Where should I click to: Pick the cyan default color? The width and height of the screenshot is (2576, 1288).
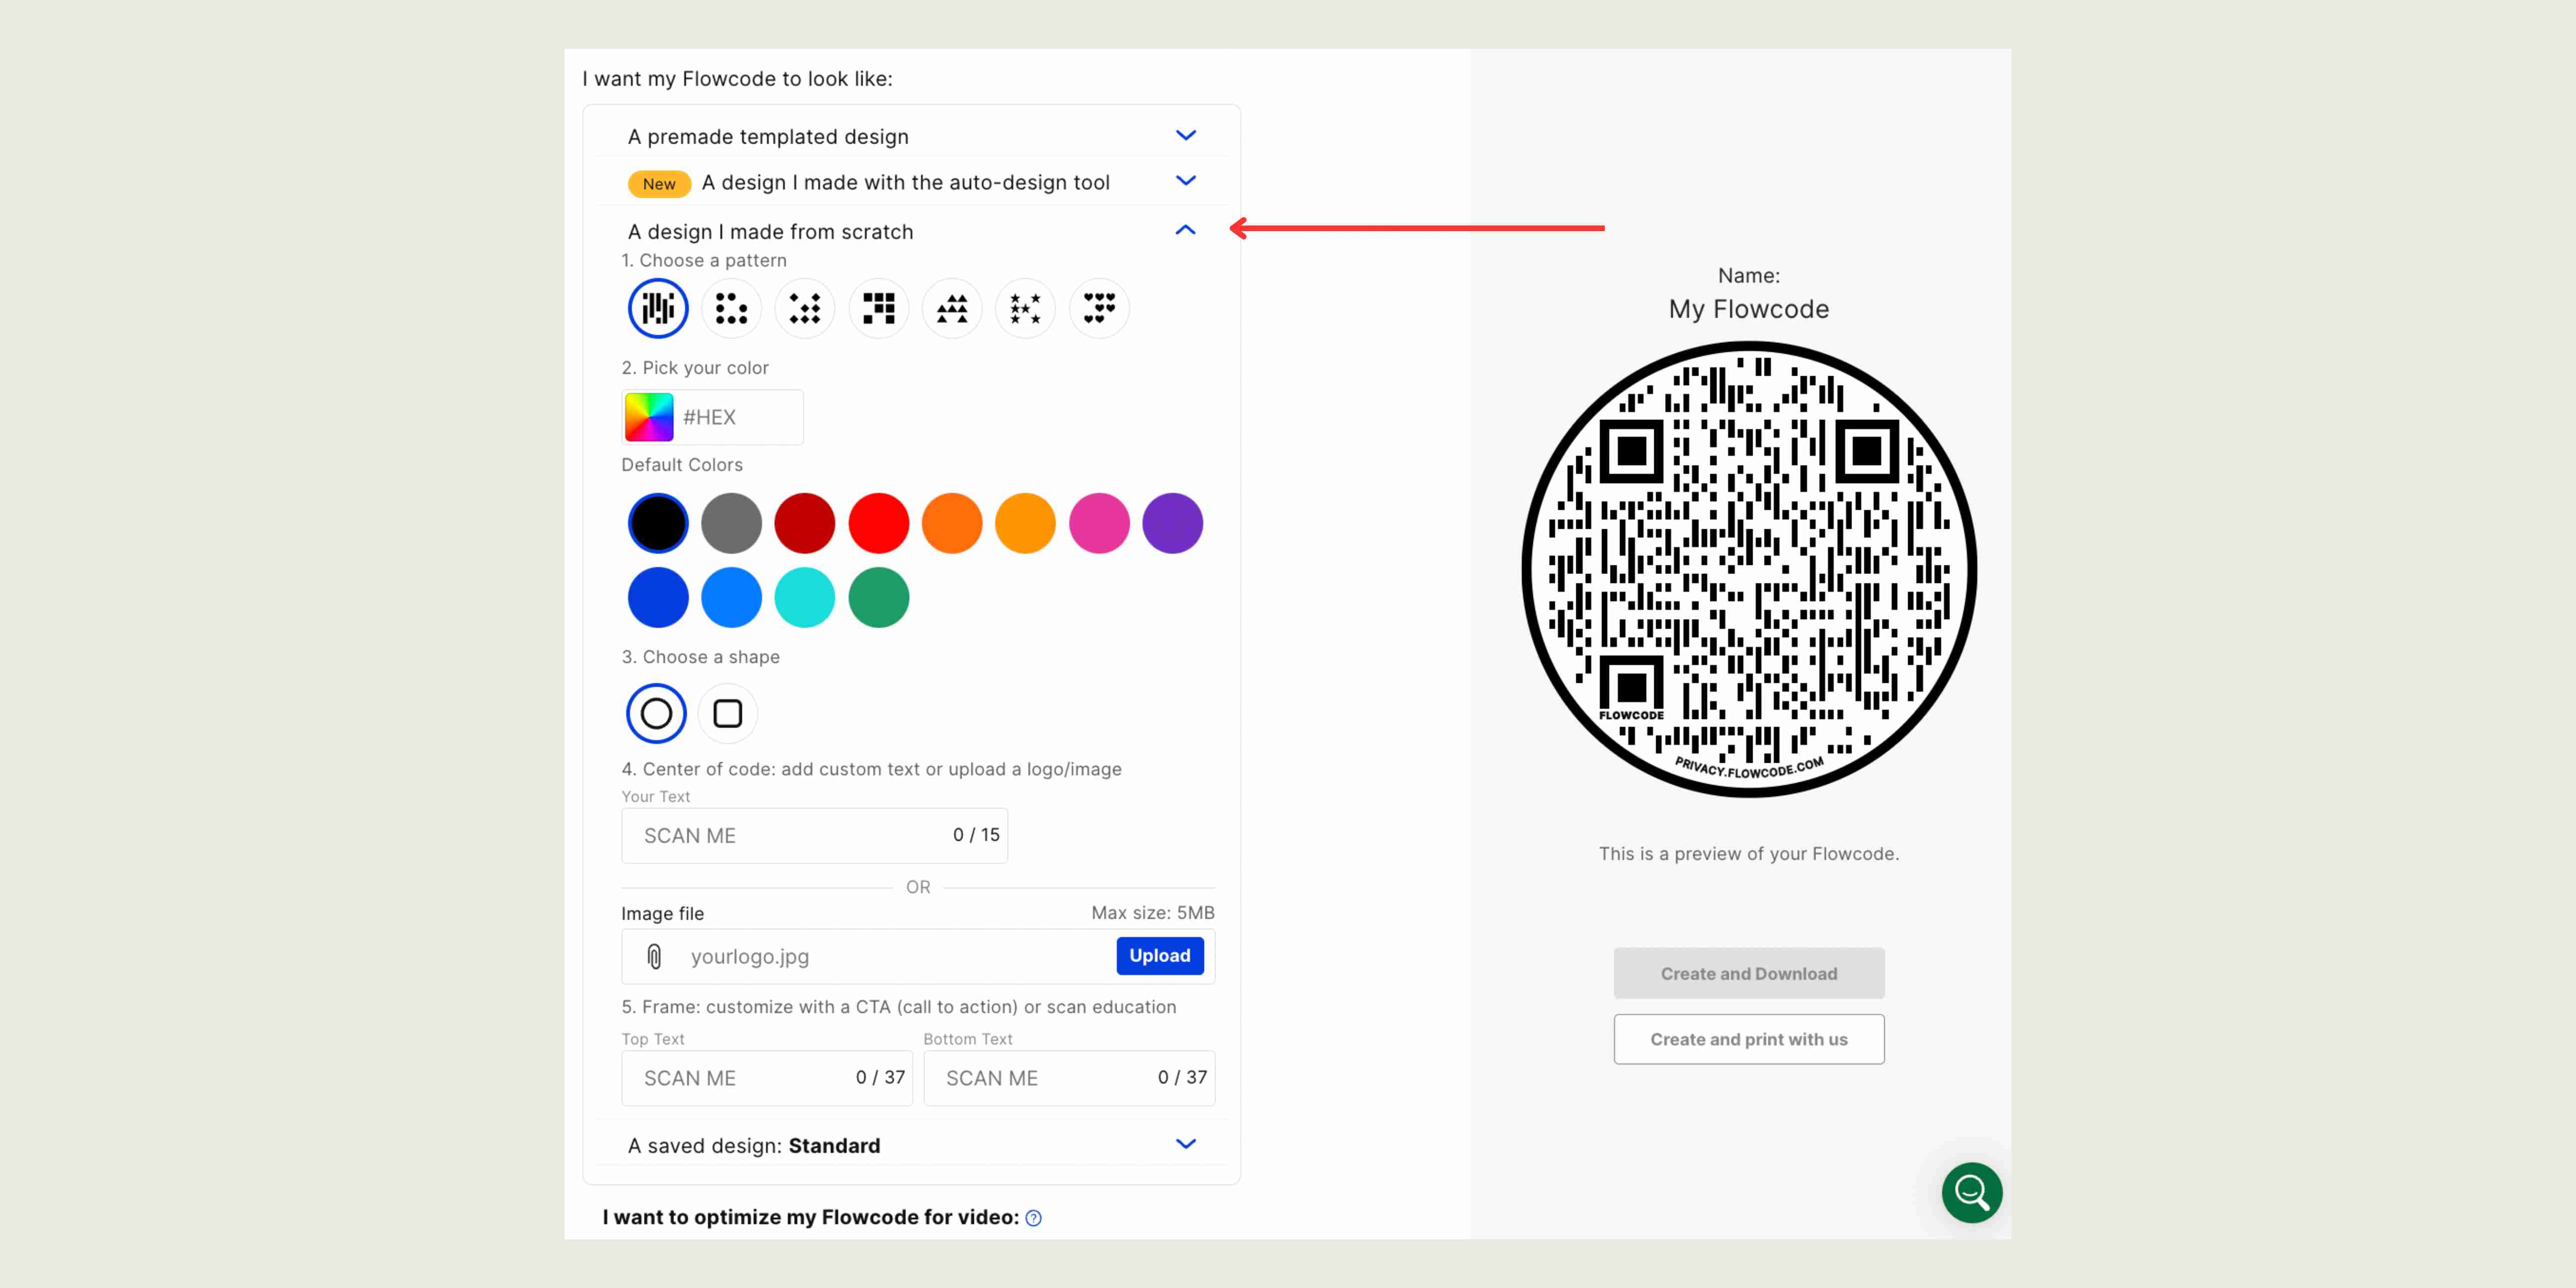(x=805, y=597)
